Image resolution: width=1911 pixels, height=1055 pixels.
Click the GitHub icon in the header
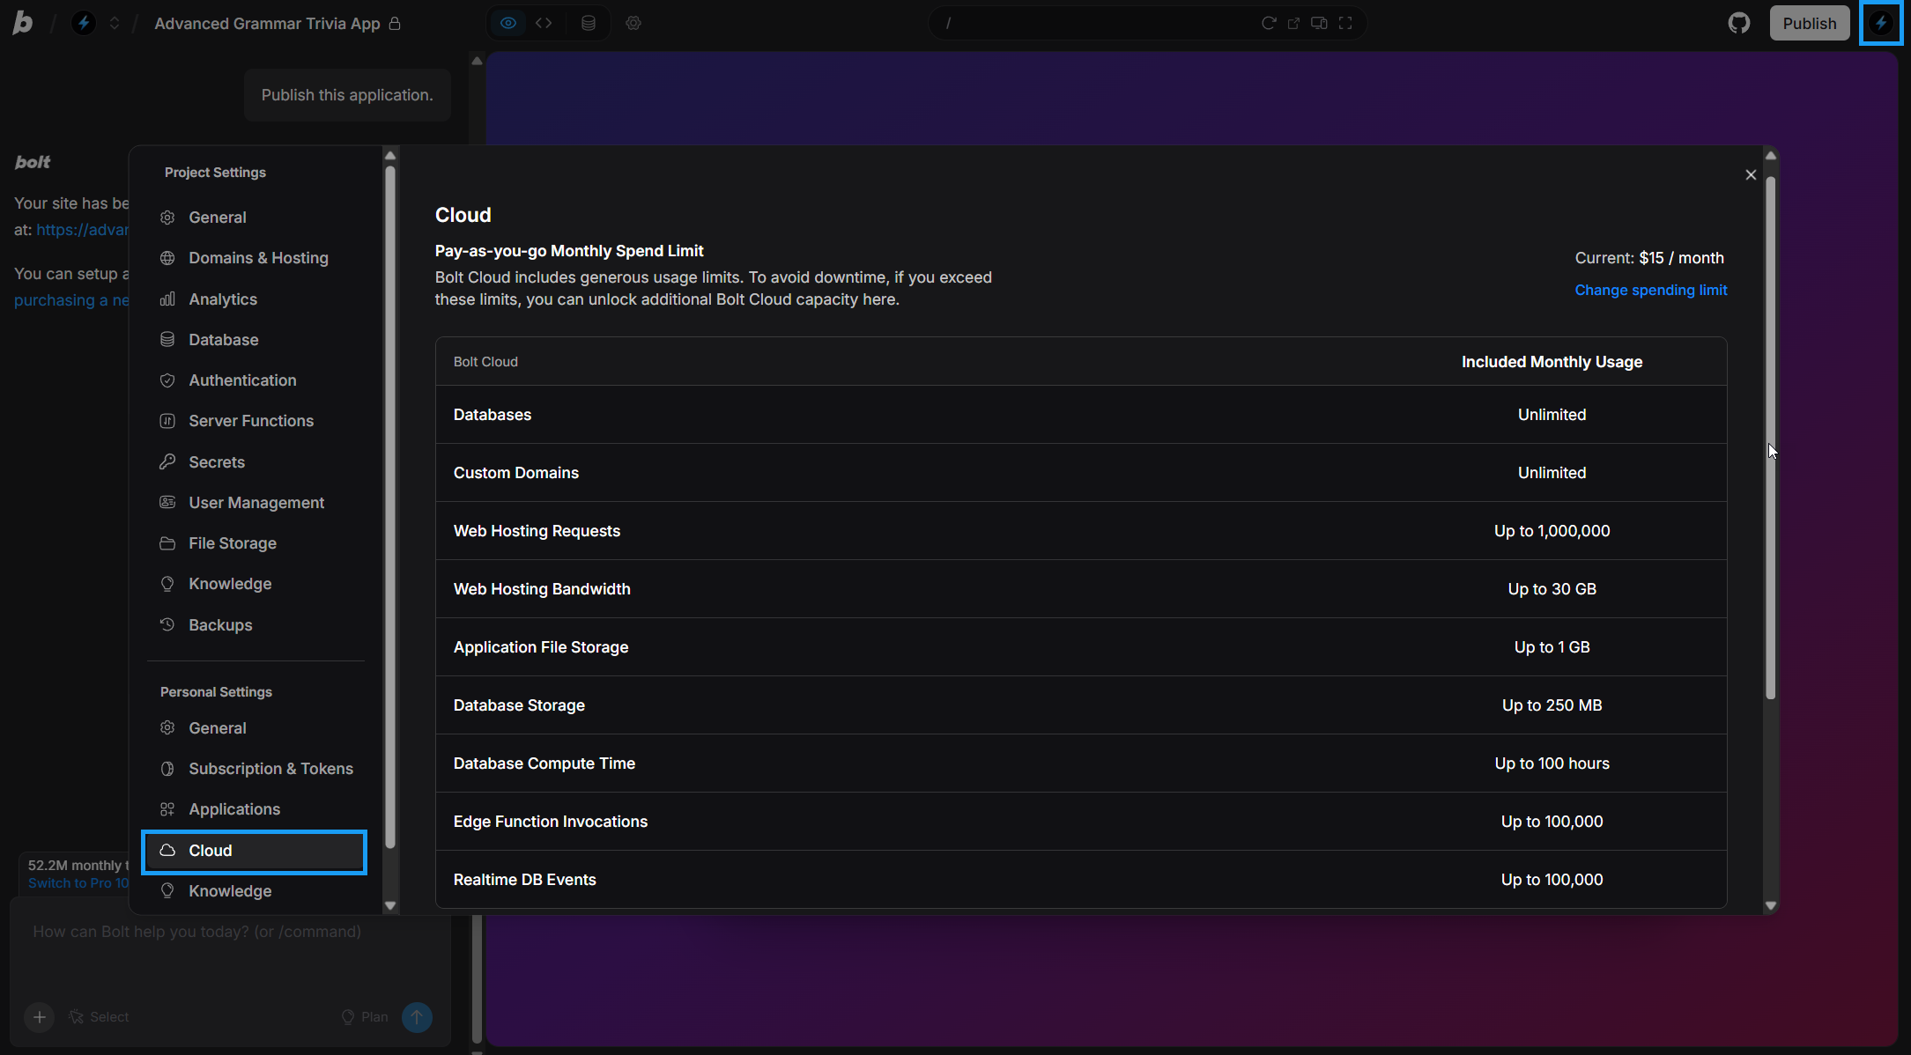coord(1738,23)
